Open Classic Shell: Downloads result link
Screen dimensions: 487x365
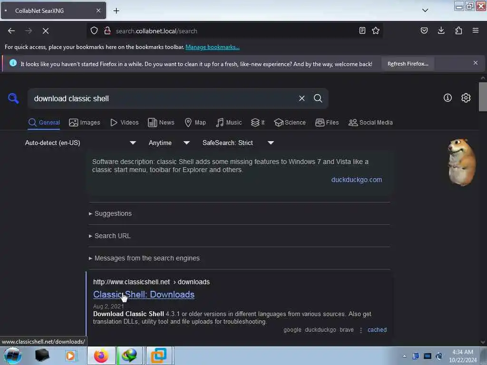click(144, 295)
